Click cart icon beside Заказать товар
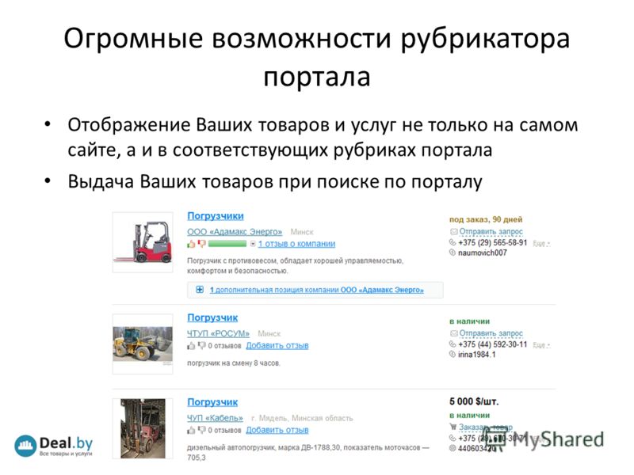 click(453, 427)
